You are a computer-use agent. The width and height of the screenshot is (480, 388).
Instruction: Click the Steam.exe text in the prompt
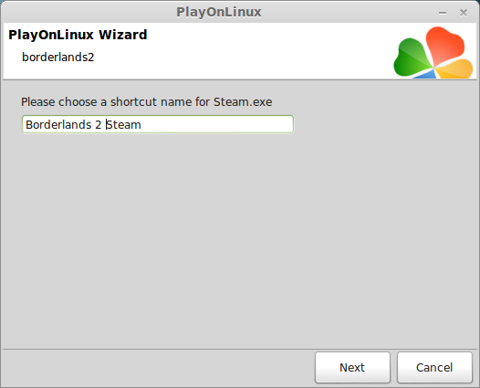(x=243, y=102)
